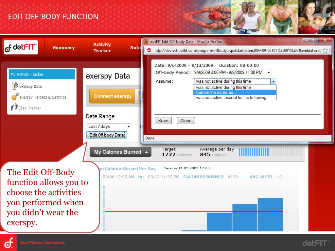The image size is (335, 251).
Task: Click the Save button
Action: tap(163, 121)
